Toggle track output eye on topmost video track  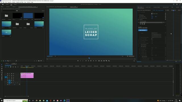point(13,74)
